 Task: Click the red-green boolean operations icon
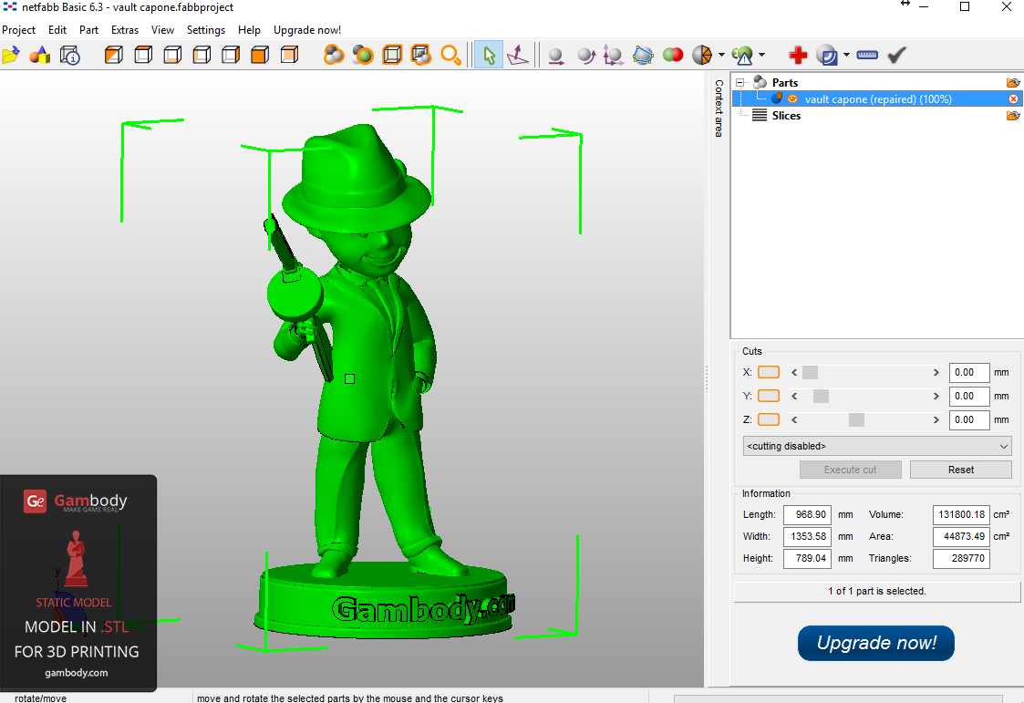click(x=673, y=56)
